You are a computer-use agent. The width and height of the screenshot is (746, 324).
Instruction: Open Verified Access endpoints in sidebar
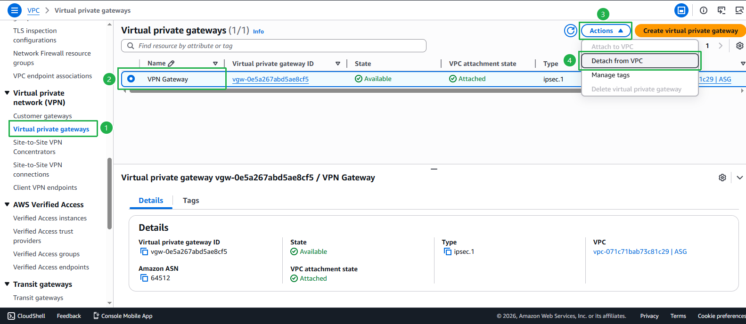51,267
